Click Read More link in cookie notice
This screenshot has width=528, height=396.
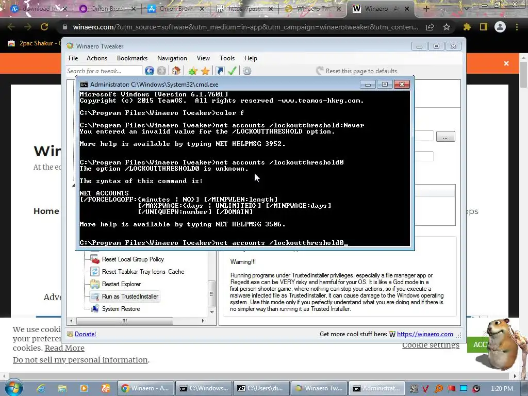pos(64,348)
